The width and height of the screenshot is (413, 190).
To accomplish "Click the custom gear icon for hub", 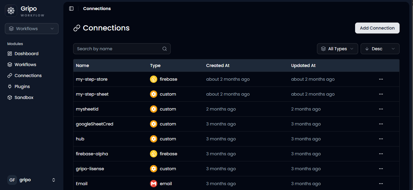I will (154, 139).
